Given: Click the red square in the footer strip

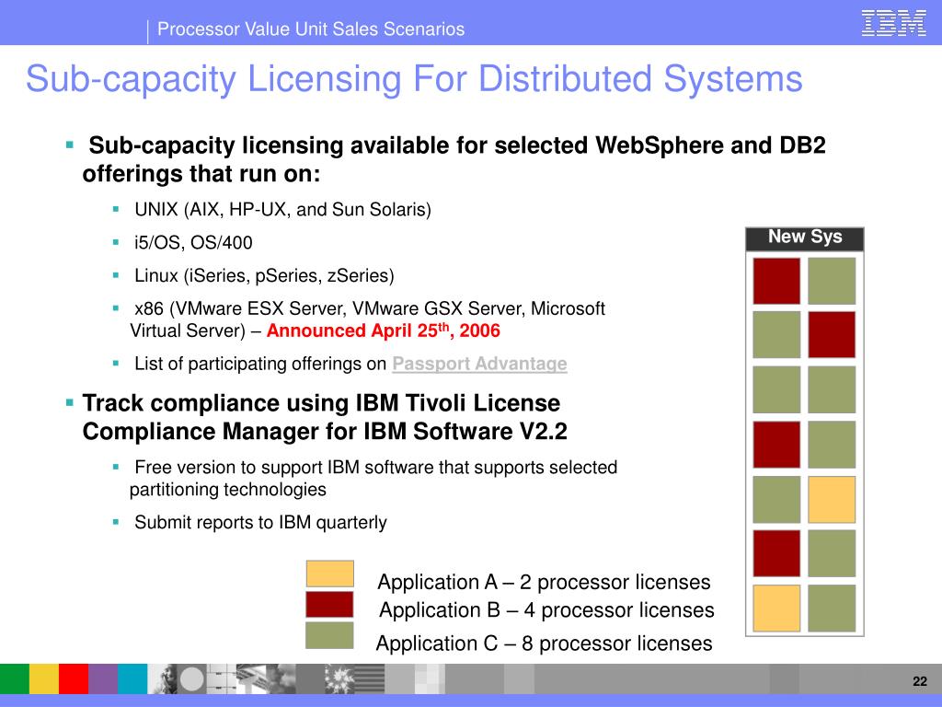Looking at the screenshot, I should pos(74,679).
